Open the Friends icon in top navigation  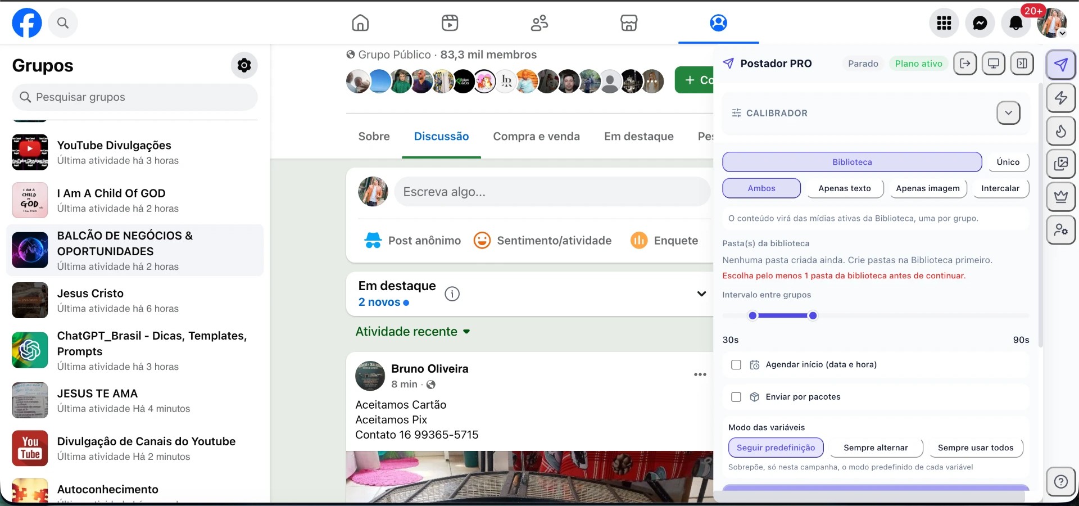click(x=539, y=23)
